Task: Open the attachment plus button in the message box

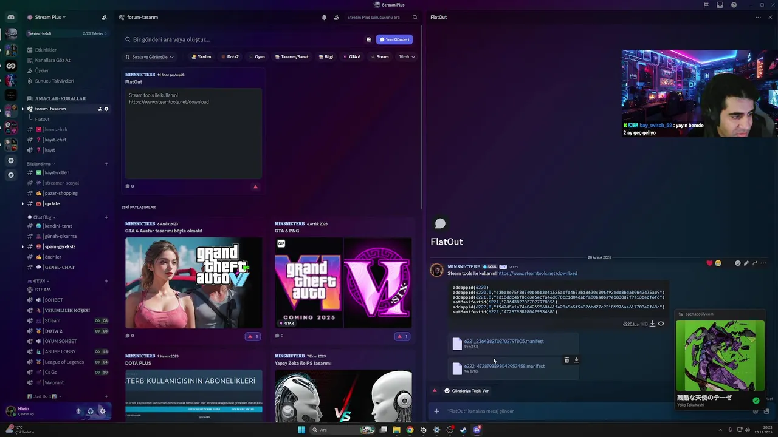Action: [436, 411]
